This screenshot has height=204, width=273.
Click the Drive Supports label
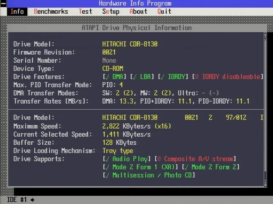coord(39,159)
